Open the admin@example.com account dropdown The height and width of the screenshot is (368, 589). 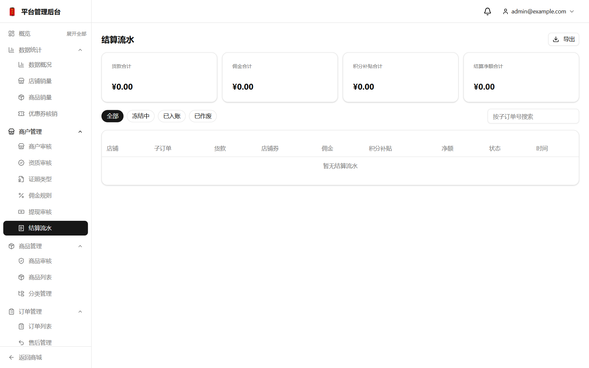pos(538,11)
